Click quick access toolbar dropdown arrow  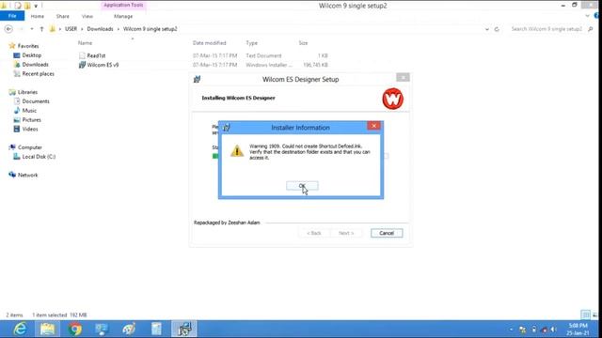click(36, 6)
